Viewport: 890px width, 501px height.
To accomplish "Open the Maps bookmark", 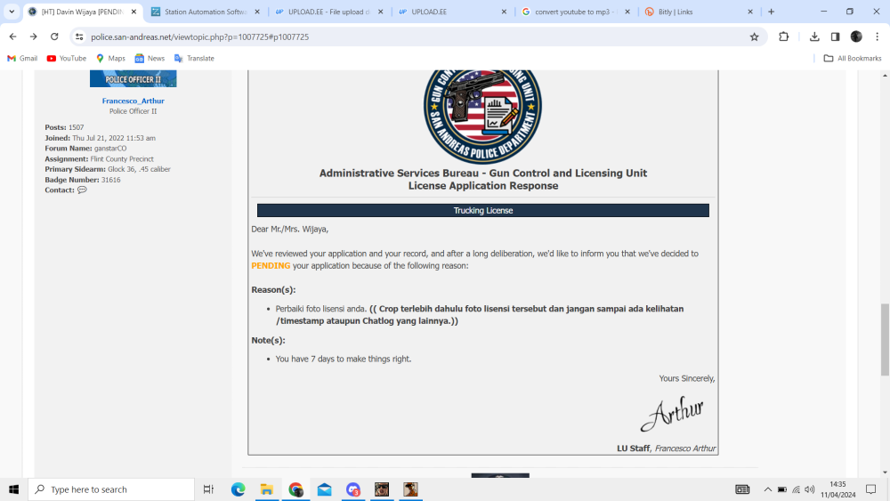I will [110, 59].
